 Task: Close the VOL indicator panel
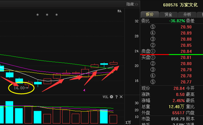(121, 97)
